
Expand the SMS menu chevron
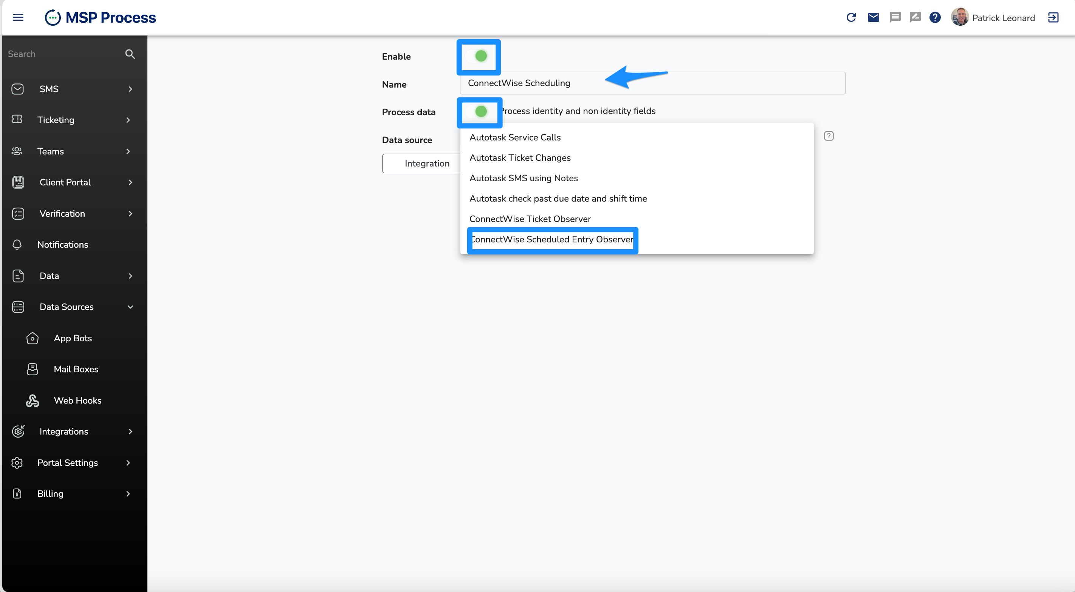130,89
